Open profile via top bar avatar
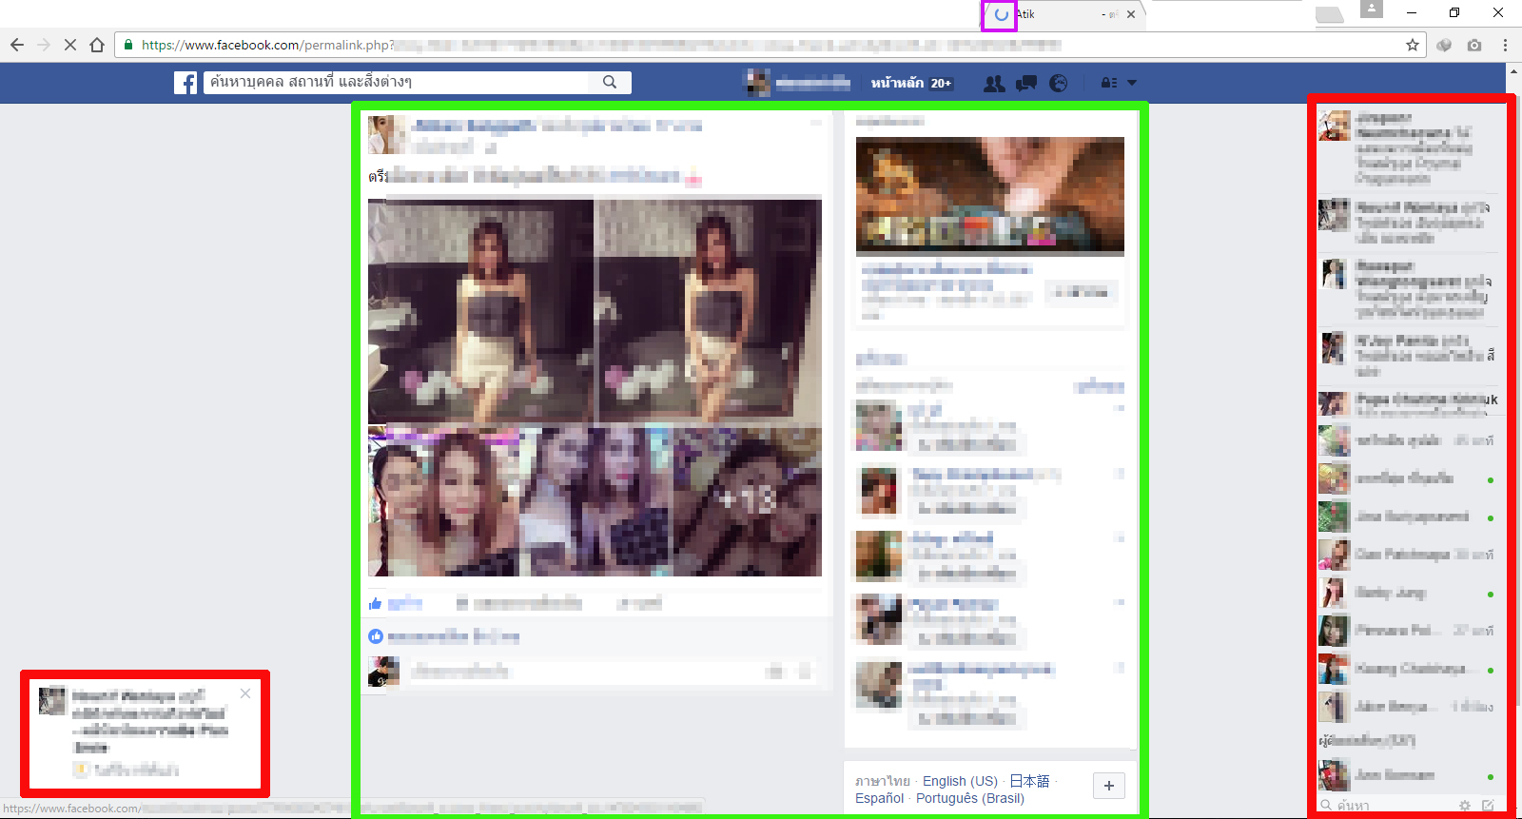The image size is (1522, 819). point(758,83)
